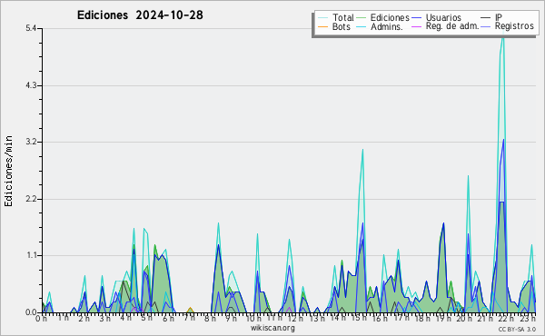Image resolution: width=545 pixels, height=336 pixels.
Task: Click the black IP legend line swatch
Action: (486, 18)
